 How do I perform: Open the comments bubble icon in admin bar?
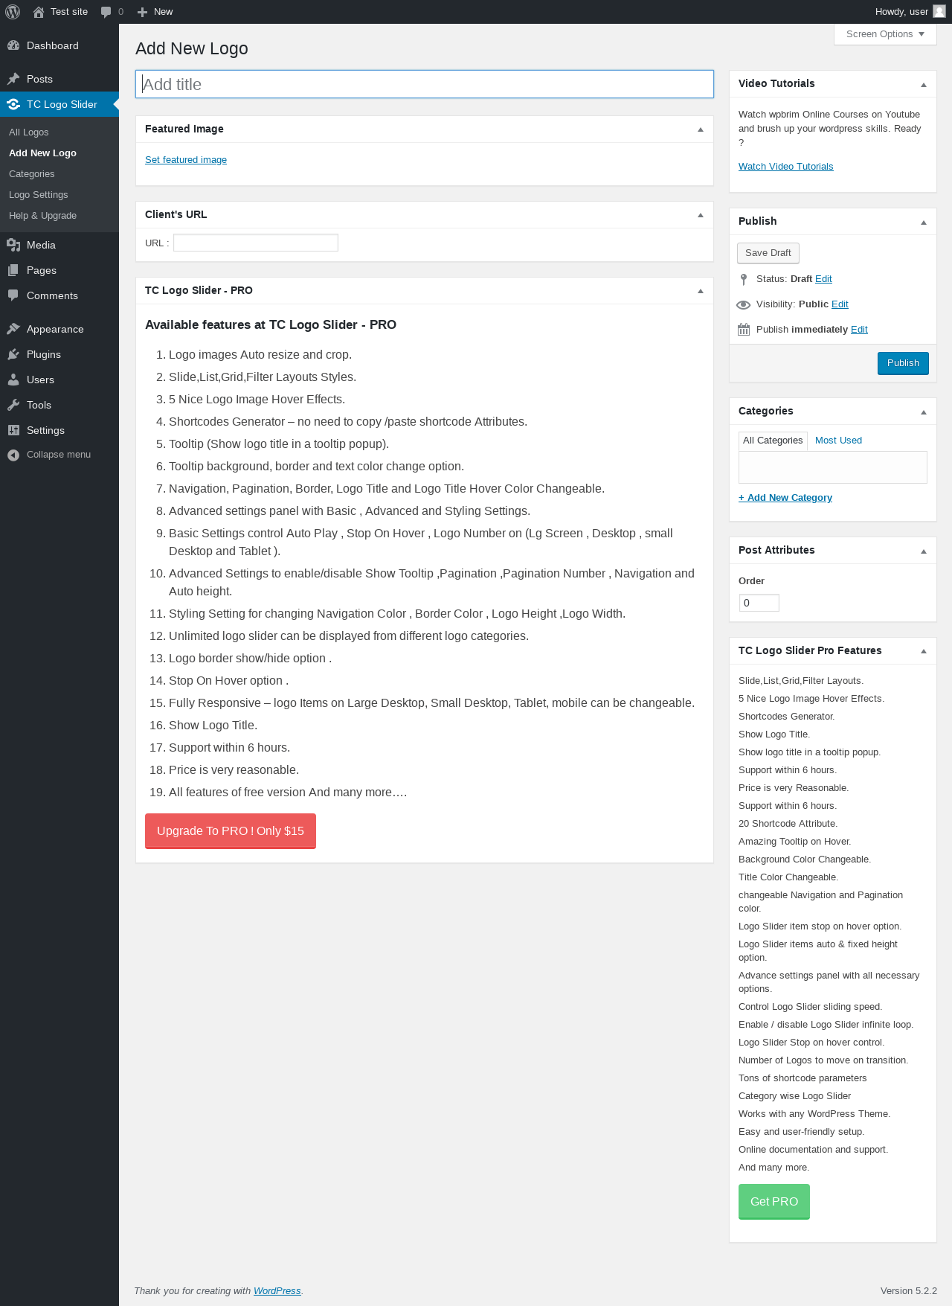pos(106,12)
